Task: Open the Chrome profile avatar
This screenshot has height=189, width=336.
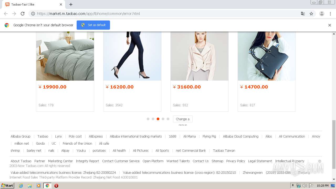Action: pyautogui.click(x=322, y=14)
